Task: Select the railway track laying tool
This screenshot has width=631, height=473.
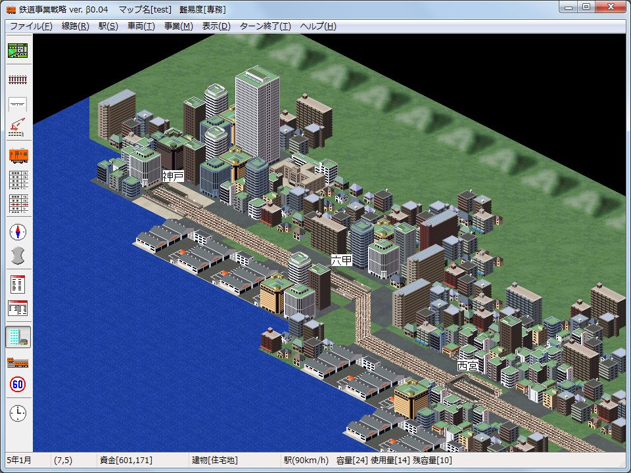Action: pos(18,79)
